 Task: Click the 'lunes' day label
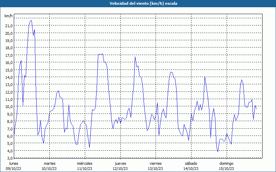tap(14, 164)
